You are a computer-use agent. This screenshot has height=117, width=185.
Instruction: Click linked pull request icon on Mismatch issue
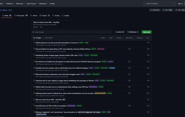pos(130,74)
